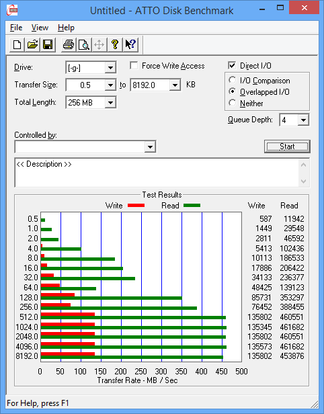Open the Help menu
This screenshot has width=324, height=414.
(66, 28)
